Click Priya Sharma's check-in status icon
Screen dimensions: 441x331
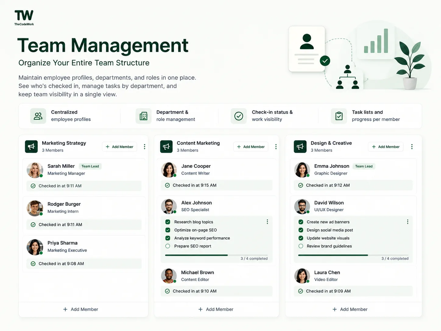click(33, 264)
